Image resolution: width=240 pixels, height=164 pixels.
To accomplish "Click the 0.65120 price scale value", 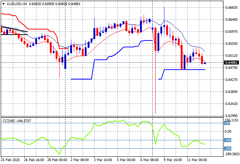I will coord(231,56).
